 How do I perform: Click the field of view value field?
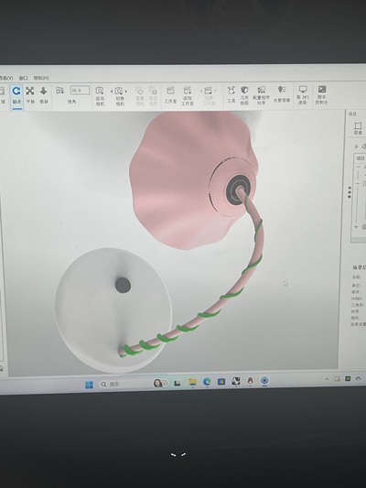(x=80, y=91)
